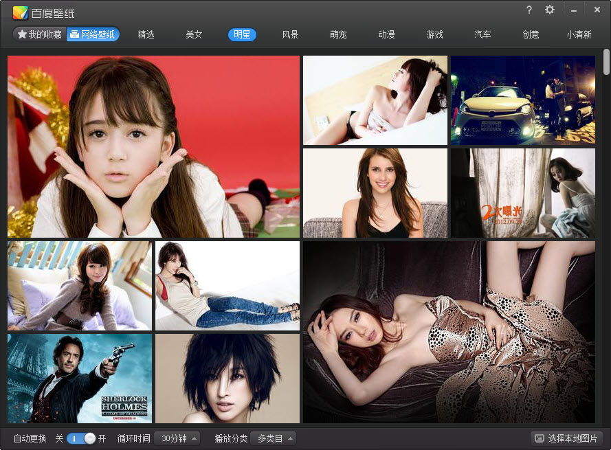
Task: Select the 精选 category tab
Action: (x=146, y=34)
